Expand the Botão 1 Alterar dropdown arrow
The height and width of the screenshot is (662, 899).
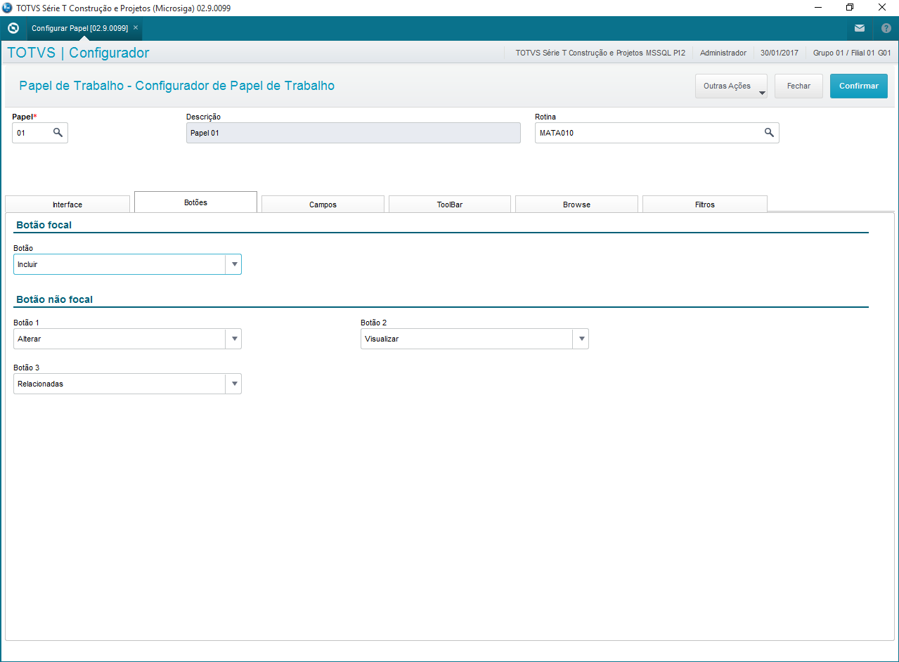point(233,339)
